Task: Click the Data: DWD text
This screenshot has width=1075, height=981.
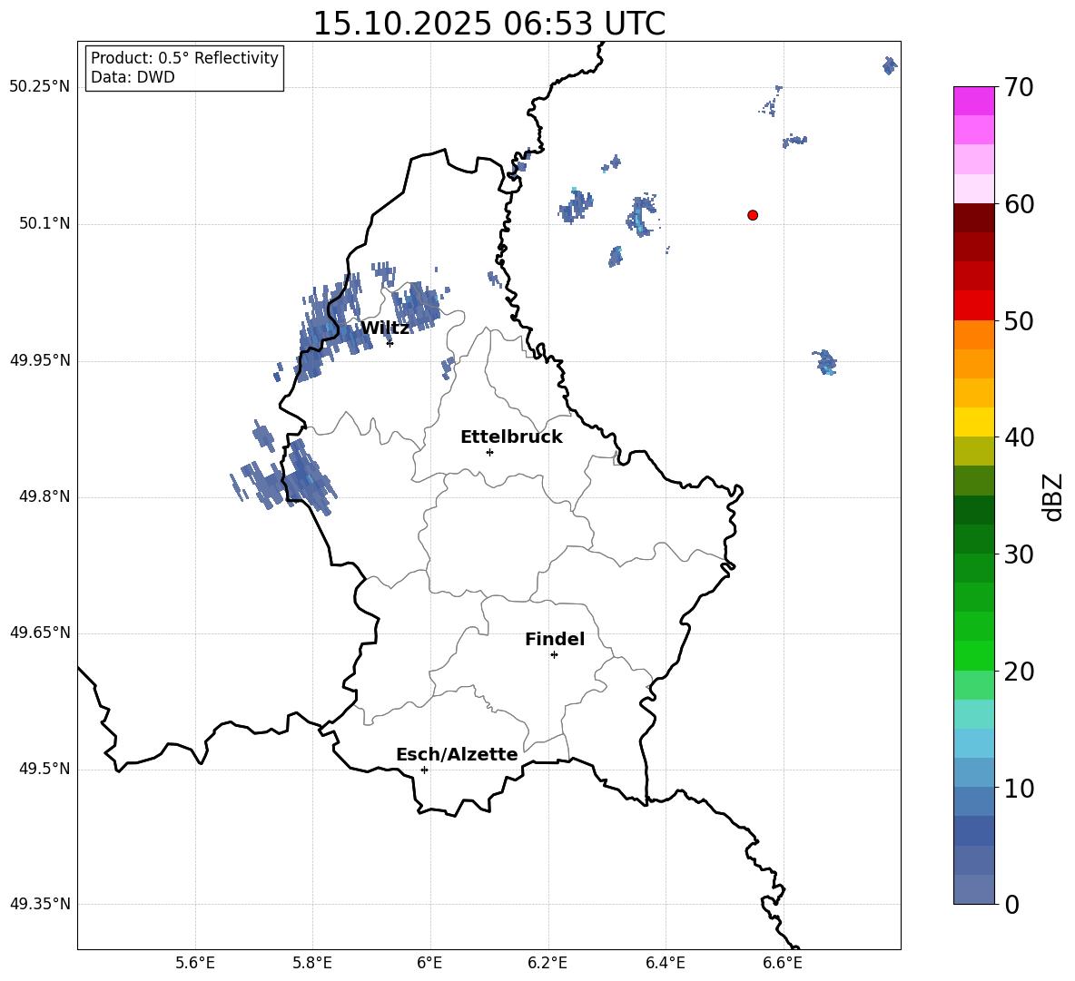Action: click(133, 77)
